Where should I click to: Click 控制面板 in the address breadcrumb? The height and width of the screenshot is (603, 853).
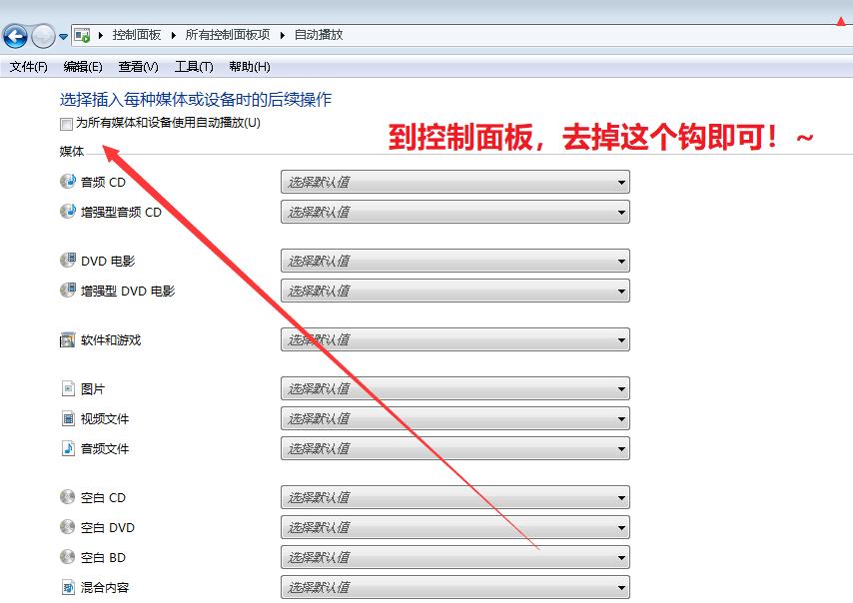(137, 35)
